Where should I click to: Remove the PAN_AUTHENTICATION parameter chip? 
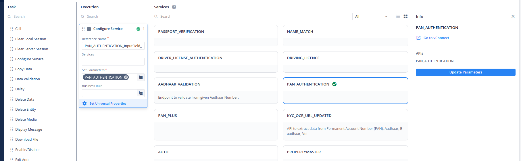[x=126, y=77]
